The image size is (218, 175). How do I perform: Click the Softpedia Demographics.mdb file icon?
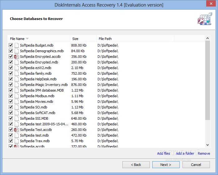click(17, 51)
